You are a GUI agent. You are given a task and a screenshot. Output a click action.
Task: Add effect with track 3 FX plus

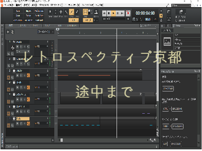click(x=47, y=75)
